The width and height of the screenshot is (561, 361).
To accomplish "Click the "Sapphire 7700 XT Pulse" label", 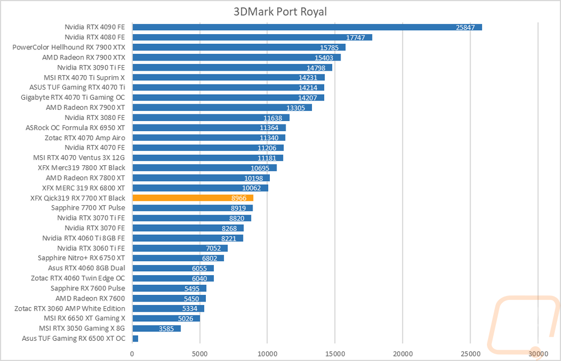I will pos(88,208).
